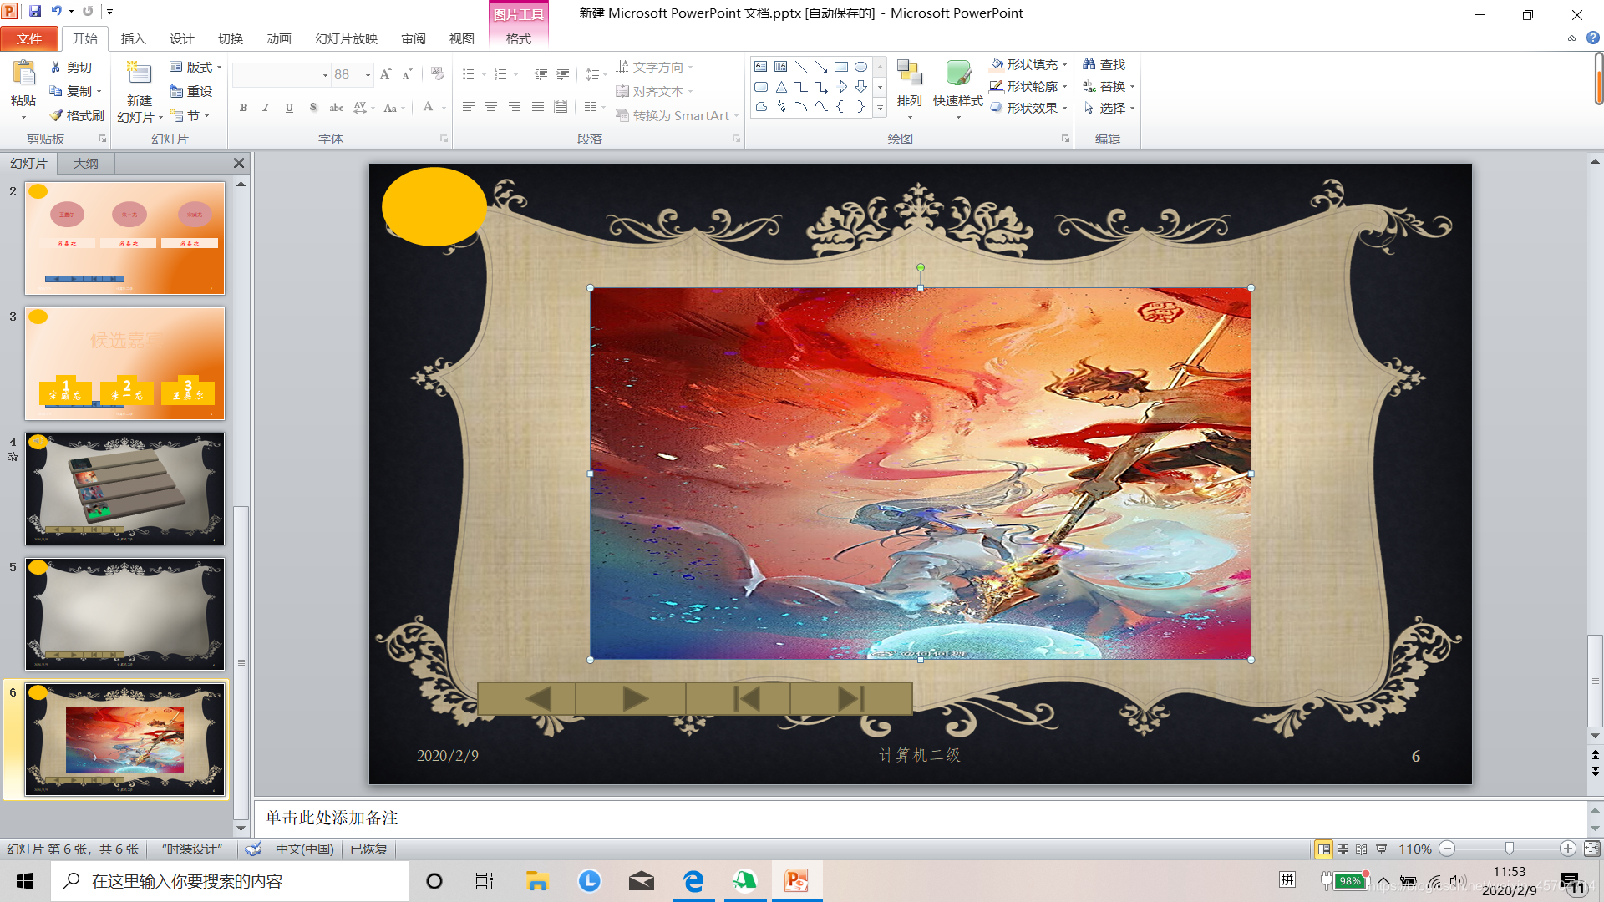
Task: Open the Arrange (排列) tool
Action: (909, 84)
